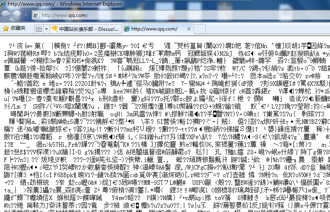
Task: Expand the tab list dropdown arrow
Action: 46,29
